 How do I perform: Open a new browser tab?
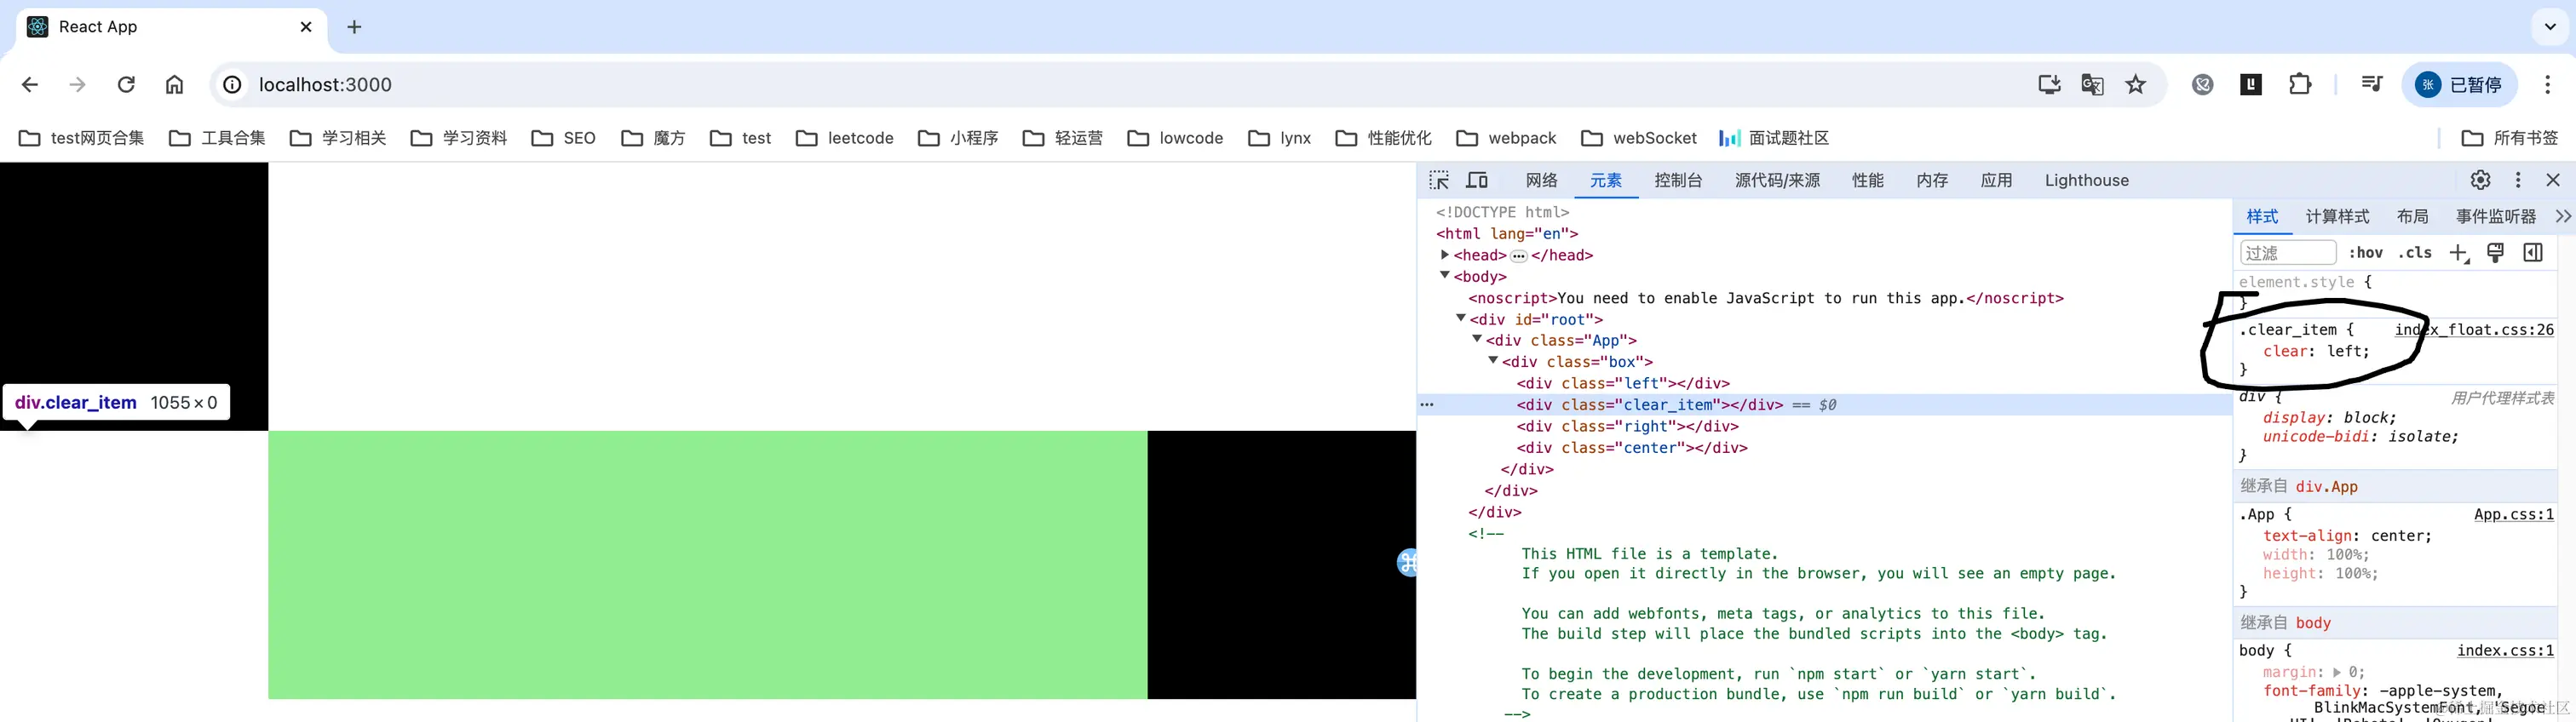(x=354, y=27)
